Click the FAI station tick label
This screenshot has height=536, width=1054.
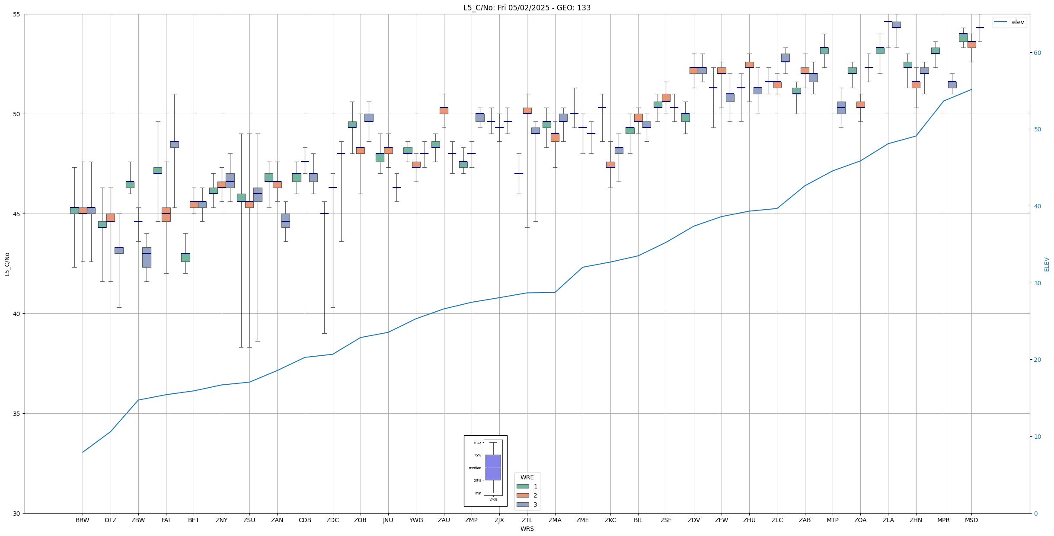[x=166, y=520]
